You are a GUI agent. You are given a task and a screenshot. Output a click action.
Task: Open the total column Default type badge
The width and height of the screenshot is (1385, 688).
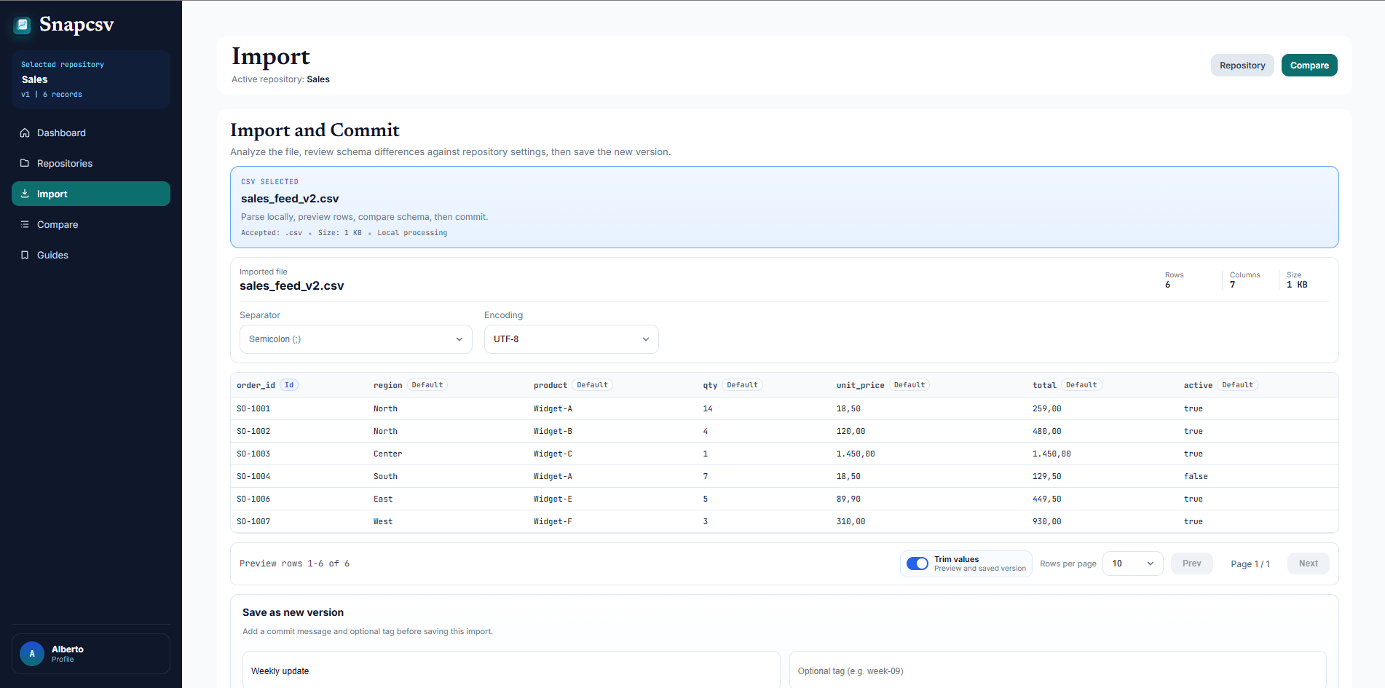coord(1081,385)
